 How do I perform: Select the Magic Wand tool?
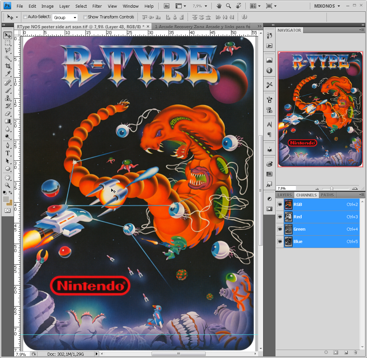(8, 58)
